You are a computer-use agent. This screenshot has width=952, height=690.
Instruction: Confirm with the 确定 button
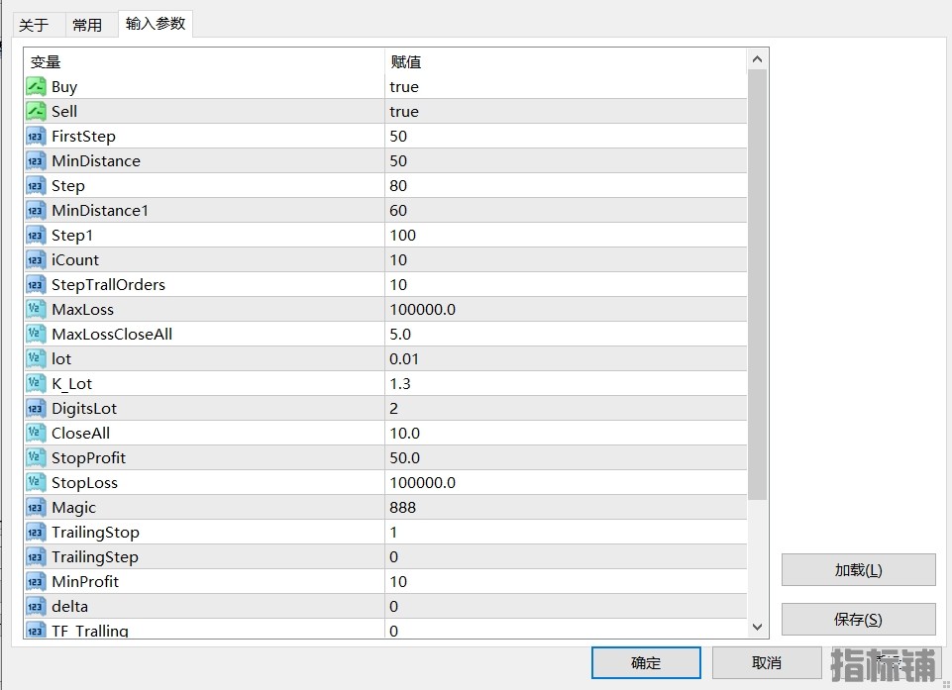[646, 662]
